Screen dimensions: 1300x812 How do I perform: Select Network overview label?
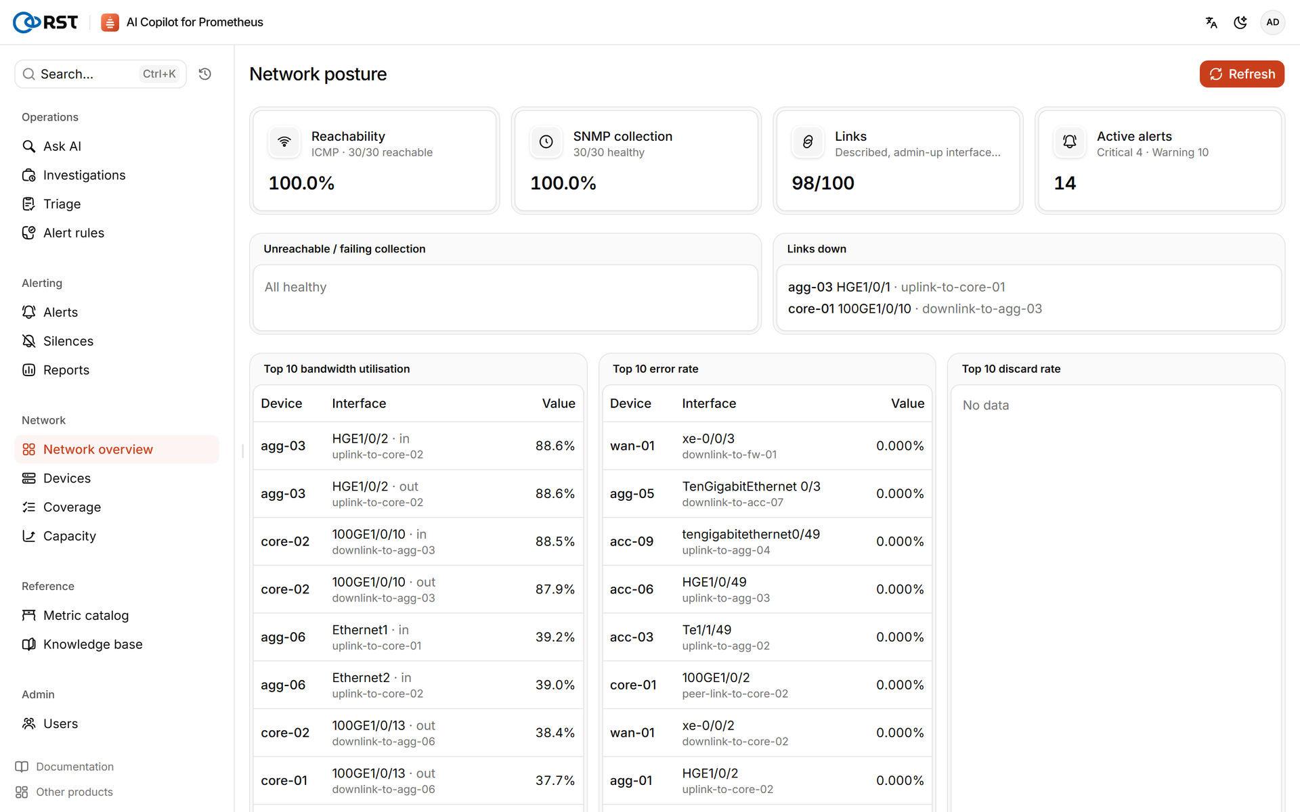(98, 449)
